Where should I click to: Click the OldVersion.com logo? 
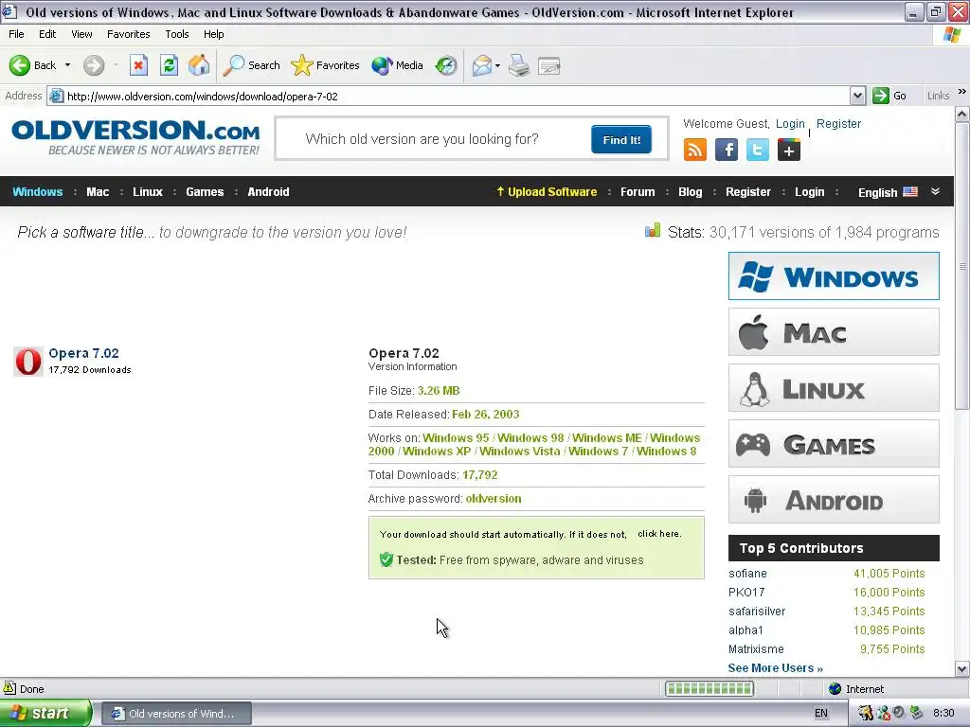135,137
